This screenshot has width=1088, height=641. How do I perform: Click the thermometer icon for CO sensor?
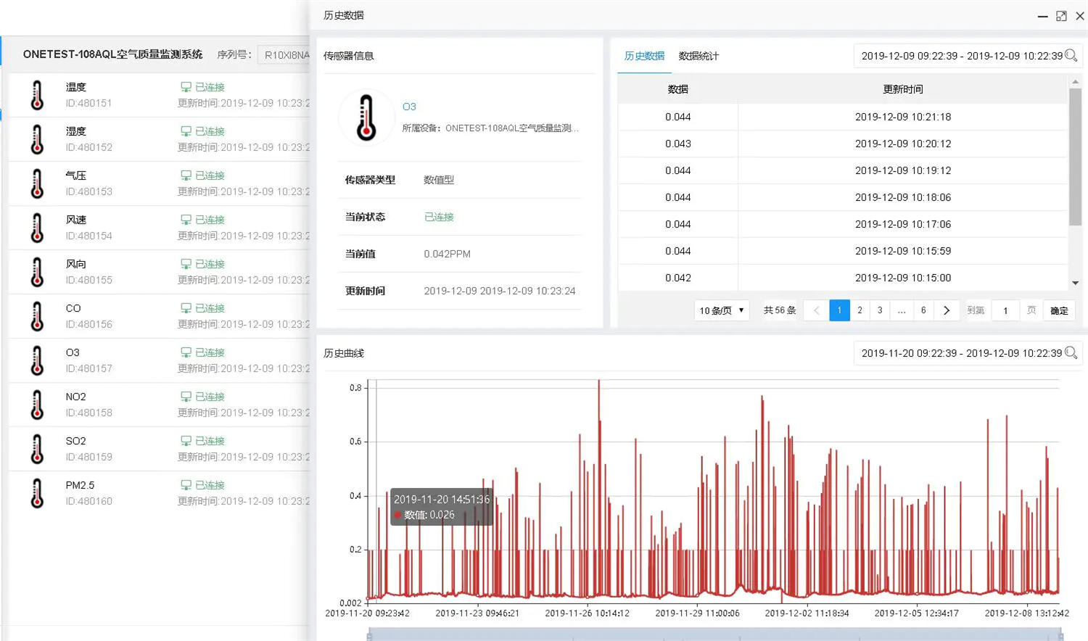(x=37, y=316)
